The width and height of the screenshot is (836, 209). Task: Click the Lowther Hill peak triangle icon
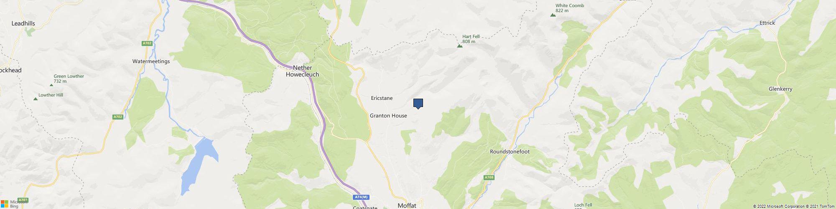tap(35, 99)
